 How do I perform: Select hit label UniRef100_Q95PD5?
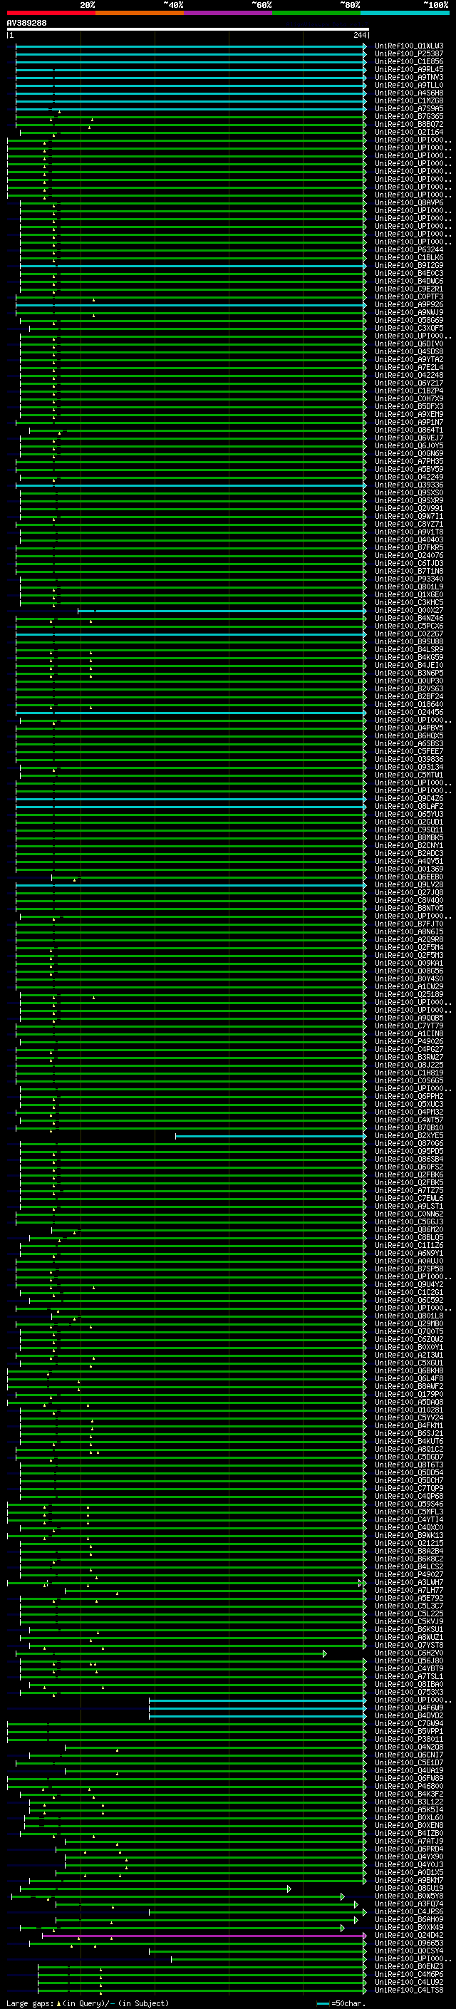tap(409, 1151)
